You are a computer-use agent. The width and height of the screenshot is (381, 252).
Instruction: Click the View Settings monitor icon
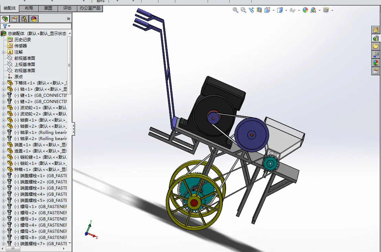(x=326, y=10)
